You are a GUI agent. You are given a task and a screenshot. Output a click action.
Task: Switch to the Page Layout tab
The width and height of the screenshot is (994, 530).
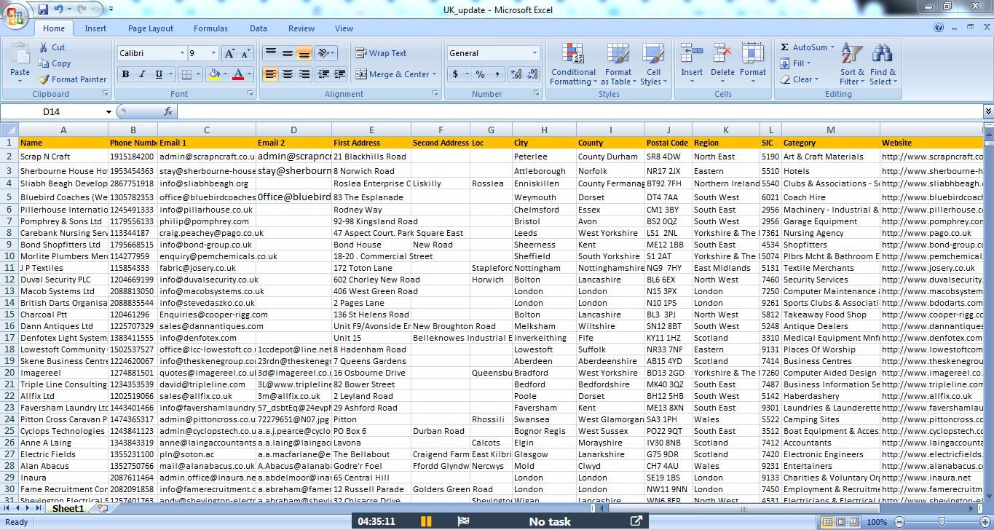(151, 28)
